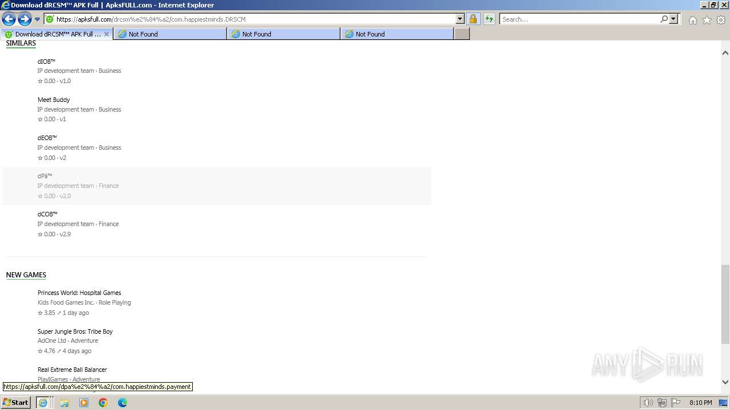View the security lock icon report

pos(473,19)
